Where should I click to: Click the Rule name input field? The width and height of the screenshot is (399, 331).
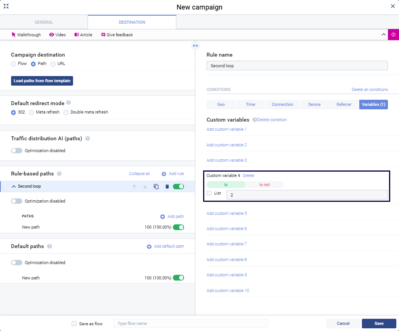297,66
